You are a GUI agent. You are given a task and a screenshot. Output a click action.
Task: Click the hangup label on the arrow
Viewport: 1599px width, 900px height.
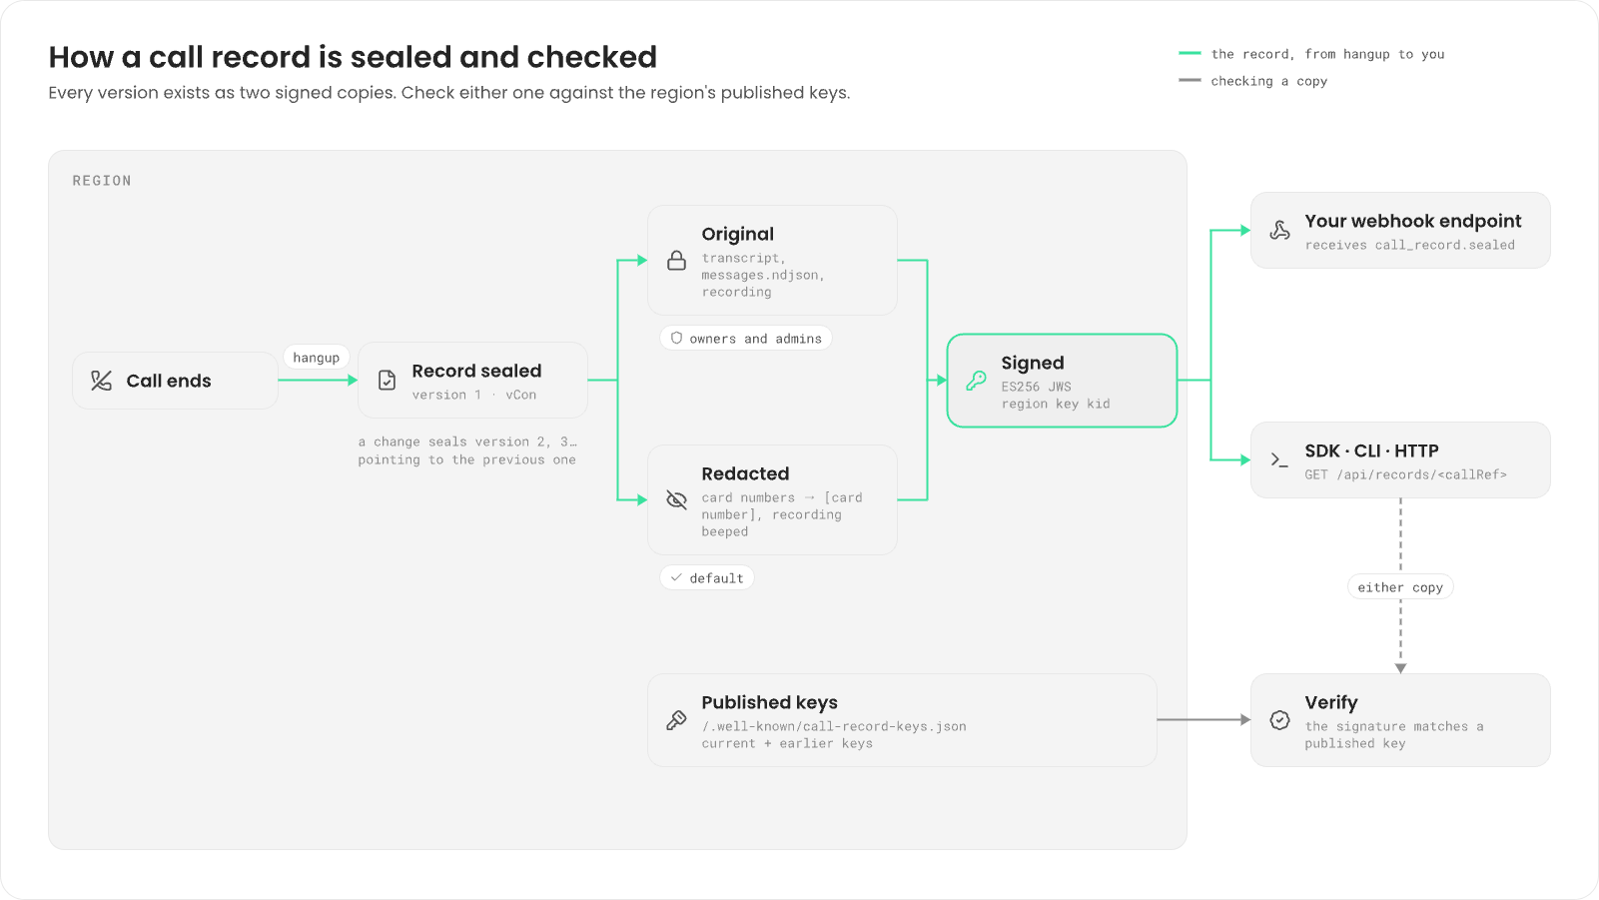317,358
